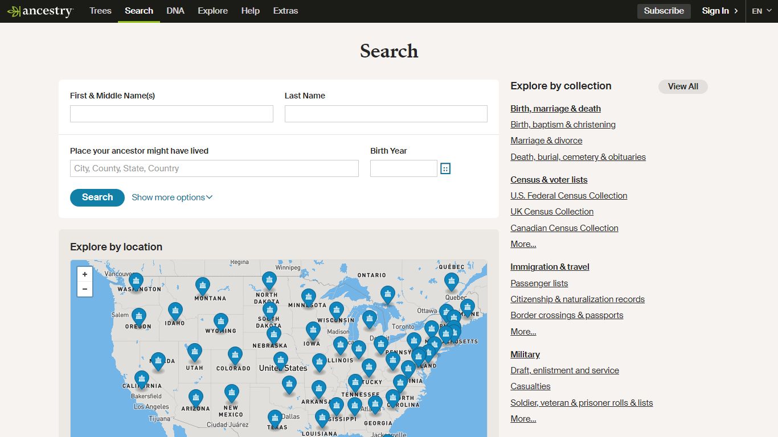Select the South Dakota map pin

(x=270, y=311)
